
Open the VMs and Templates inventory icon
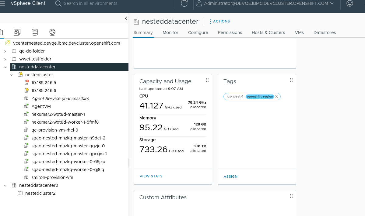click(17, 32)
